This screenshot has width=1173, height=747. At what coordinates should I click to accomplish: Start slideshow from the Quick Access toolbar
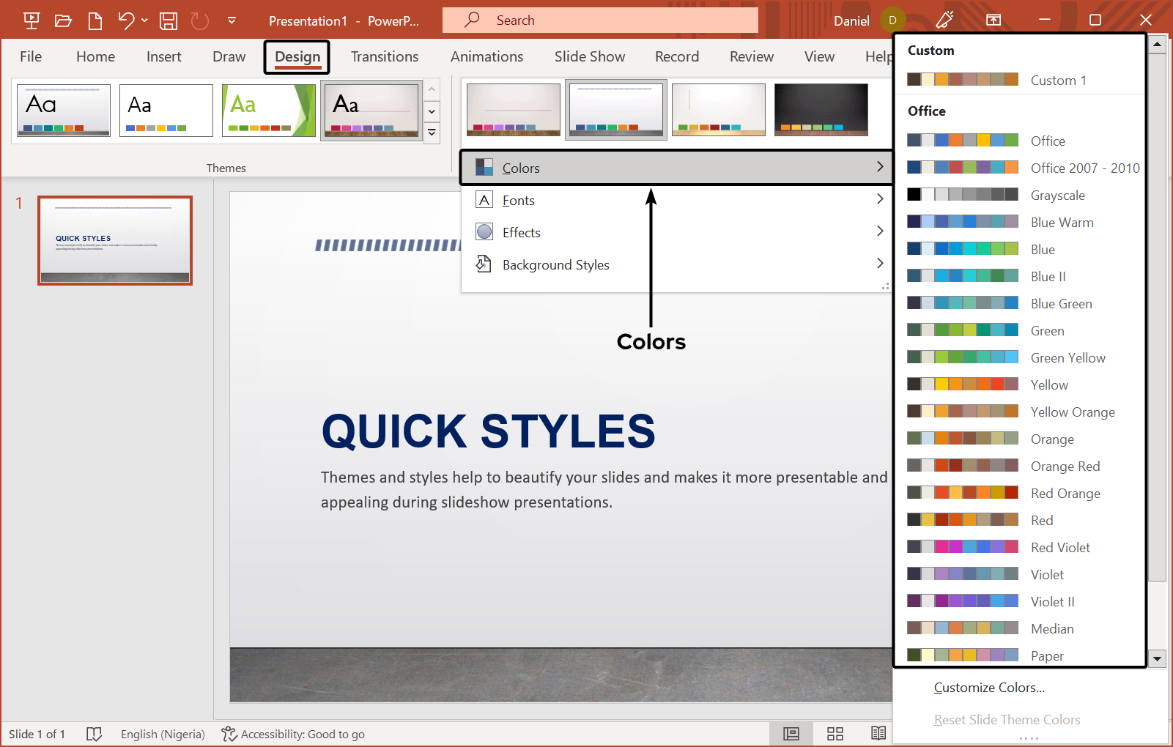point(31,21)
